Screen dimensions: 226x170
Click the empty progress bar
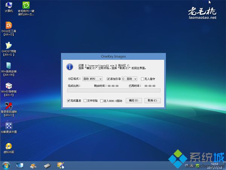(114, 91)
